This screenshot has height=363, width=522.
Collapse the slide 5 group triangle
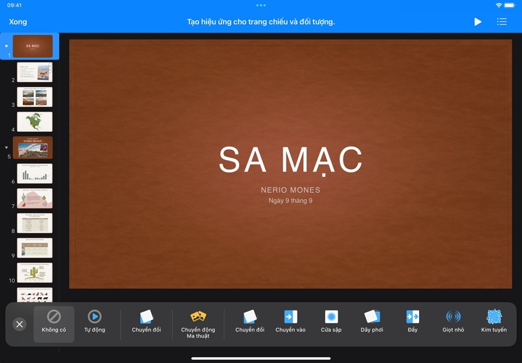[6, 147]
